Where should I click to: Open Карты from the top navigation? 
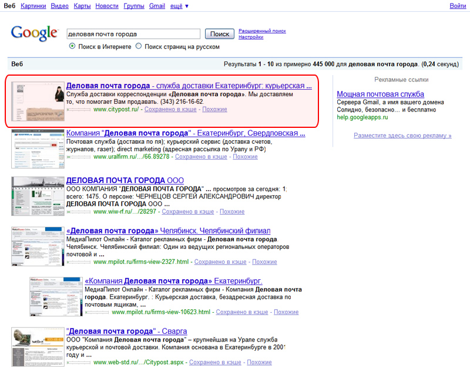(83, 6)
